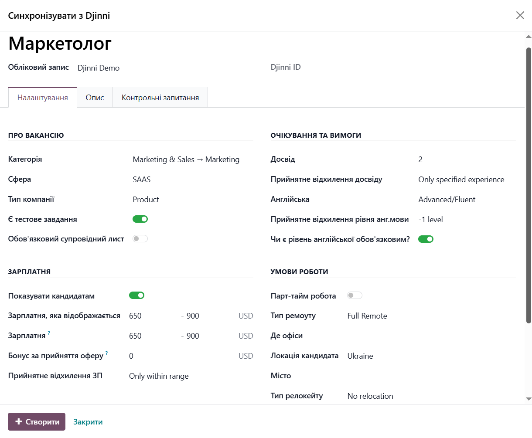Click Обліковий запис value Djinni Demo
This screenshot has height=438, width=532.
pyautogui.click(x=99, y=68)
